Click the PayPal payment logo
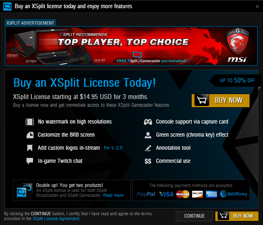The height and width of the screenshot is (225, 263). click(146, 194)
